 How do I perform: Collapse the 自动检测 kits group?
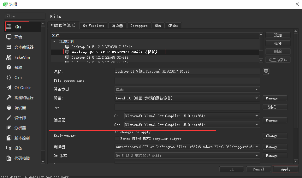(54, 41)
